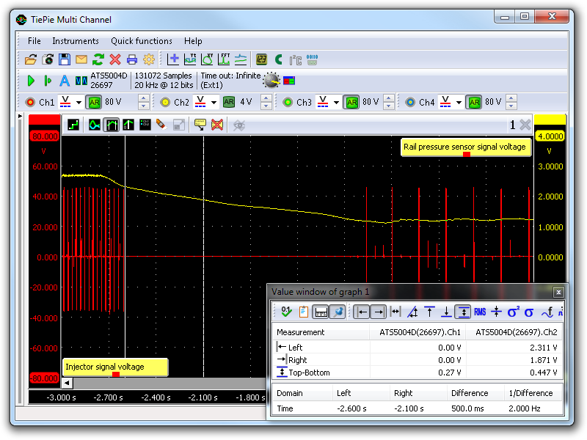The width and height of the screenshot is (587, 440).
Task: Click the green refresh arrows icon
Action: [x=98, y=59]
